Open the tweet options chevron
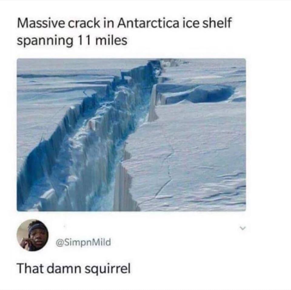The width and height of the screenshot is (291, 290). click(242, 228)
